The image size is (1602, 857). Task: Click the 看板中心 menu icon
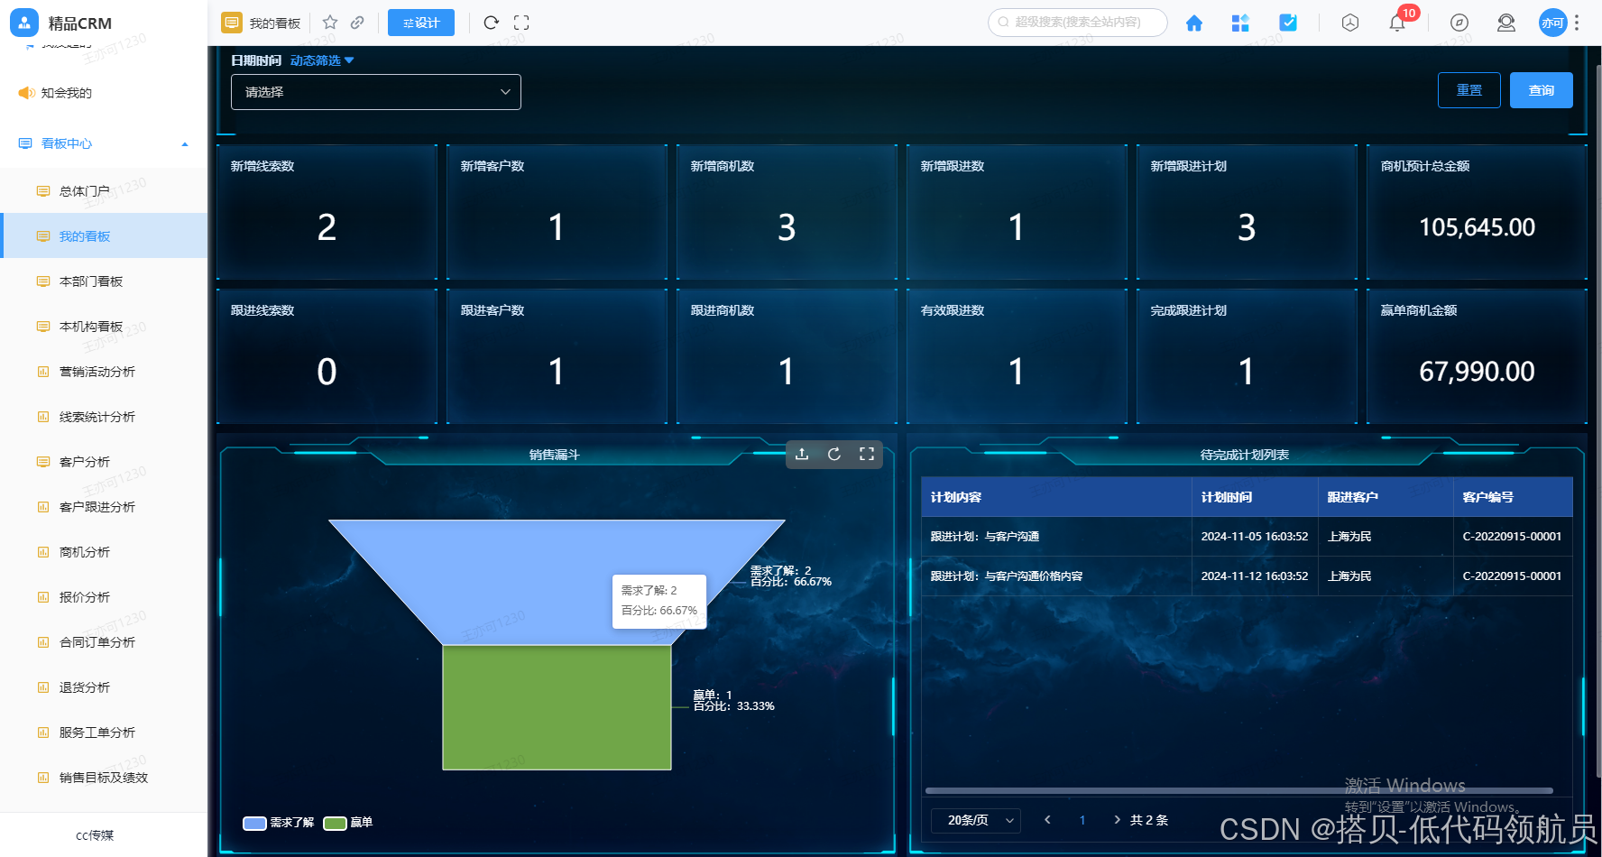click(25, 143)
